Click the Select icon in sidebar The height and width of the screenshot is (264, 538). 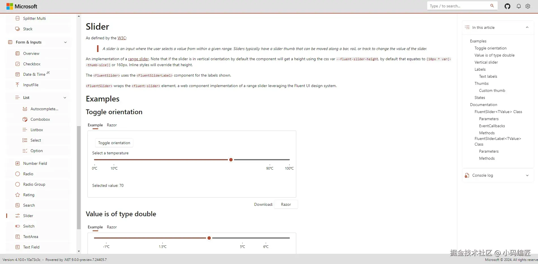tap(25, 140)
